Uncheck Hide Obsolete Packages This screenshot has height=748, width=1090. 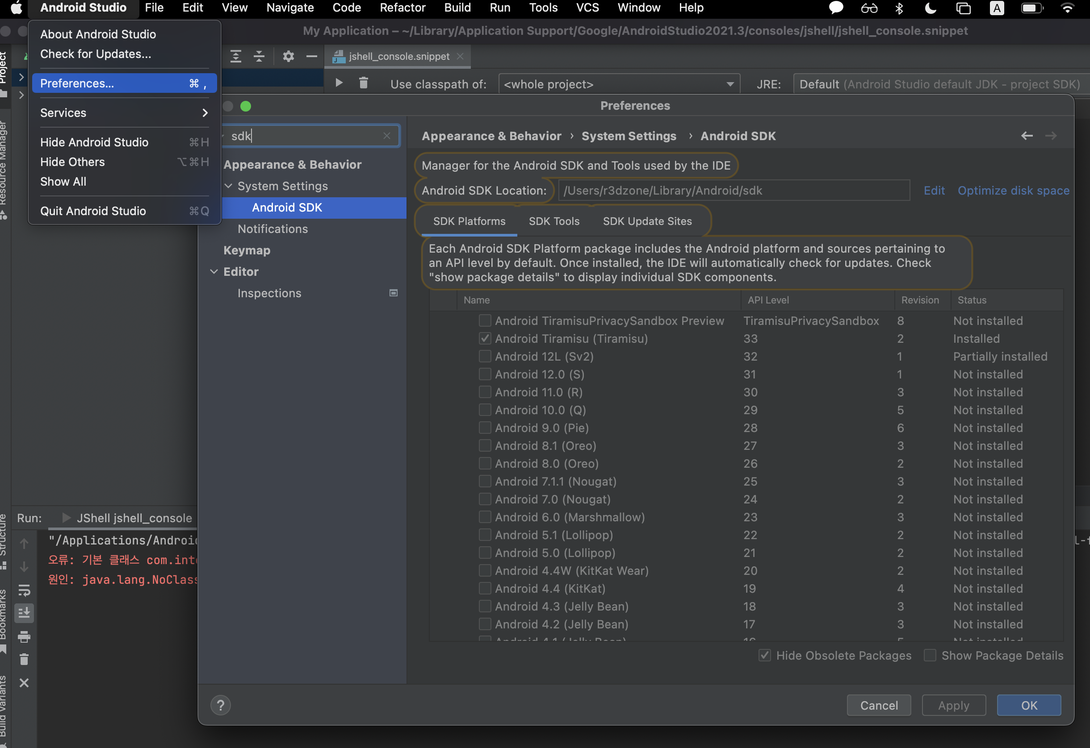[x=764, y=655]
